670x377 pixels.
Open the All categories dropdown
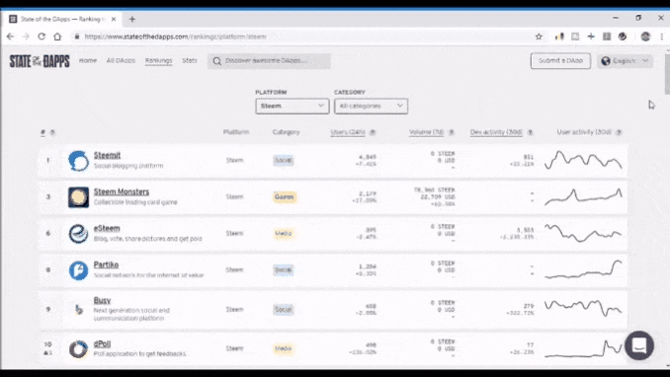click(371, 106)
